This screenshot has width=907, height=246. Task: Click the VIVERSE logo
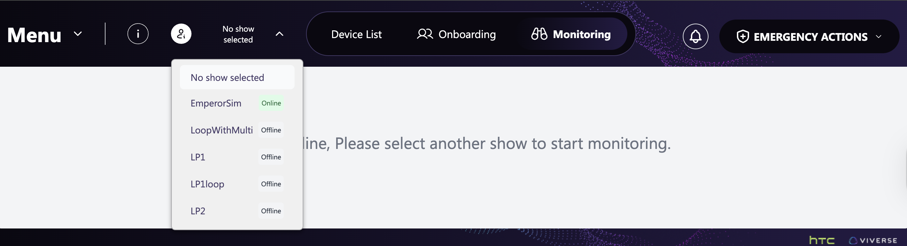[873, 240]
